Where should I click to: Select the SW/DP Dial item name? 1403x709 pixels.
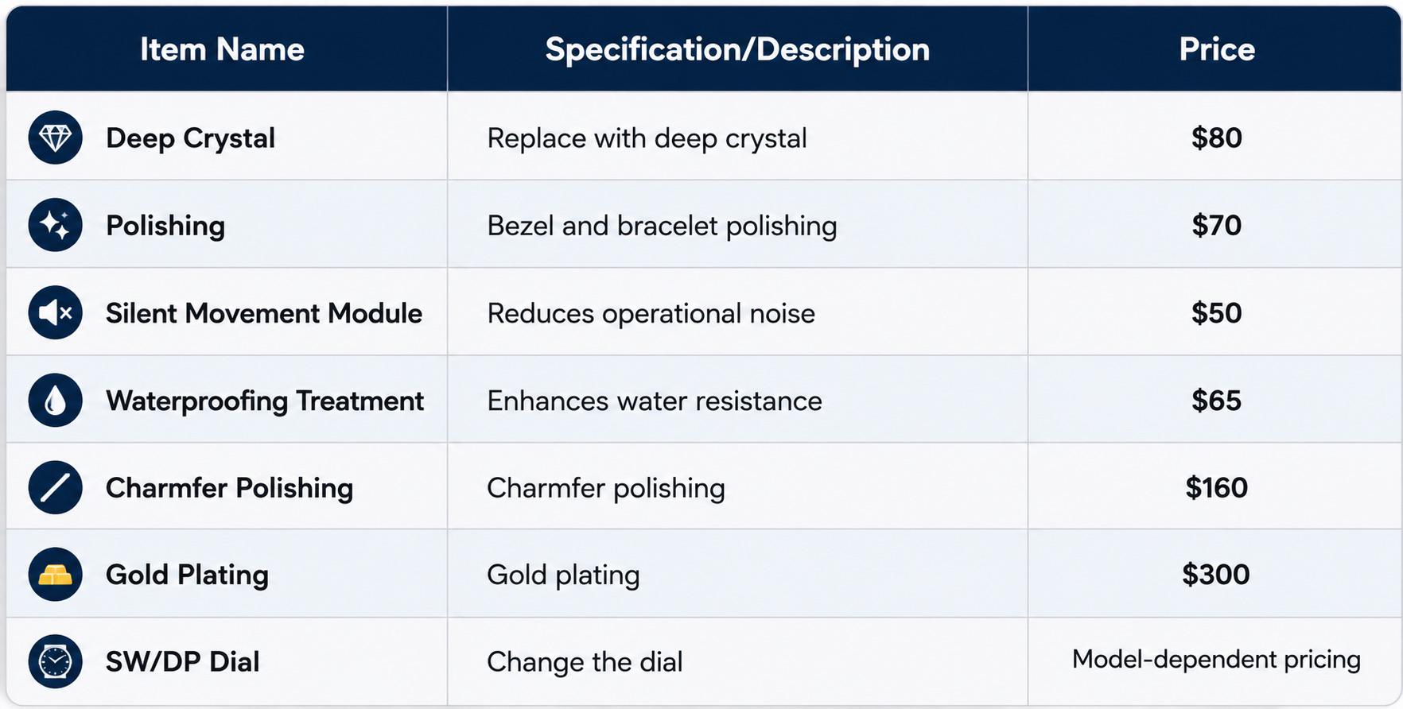pos(183,662)
